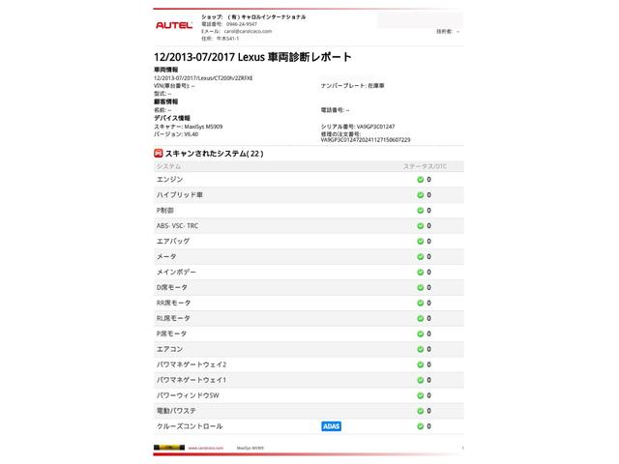The height and width of the screenshot is (464, 619).
Task: Select the メインボデー system name
Action: click(176, 272)
